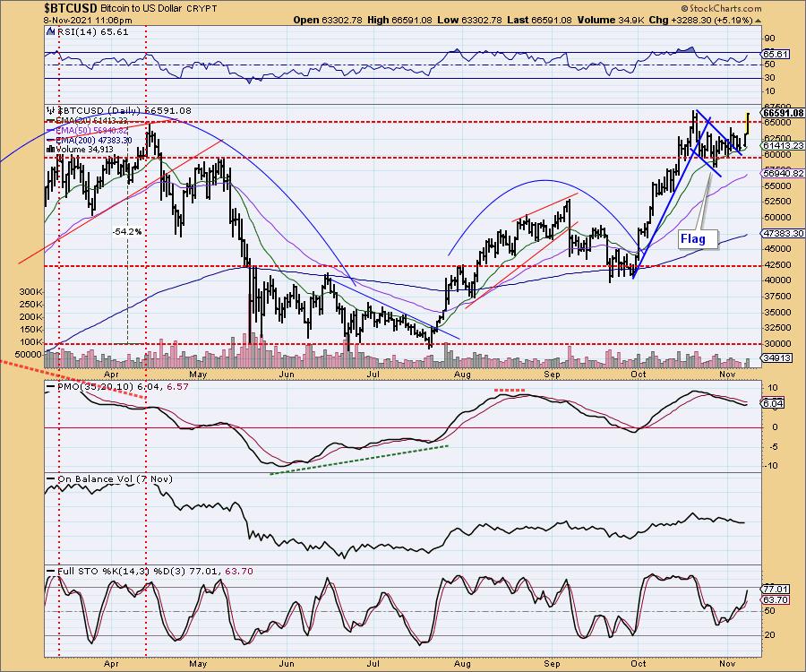The width and height of the screenshot is (806, 672).
Task: Click the OHLC bars icon beside $BTCUSD (Daily)
Action: point(51,110)
